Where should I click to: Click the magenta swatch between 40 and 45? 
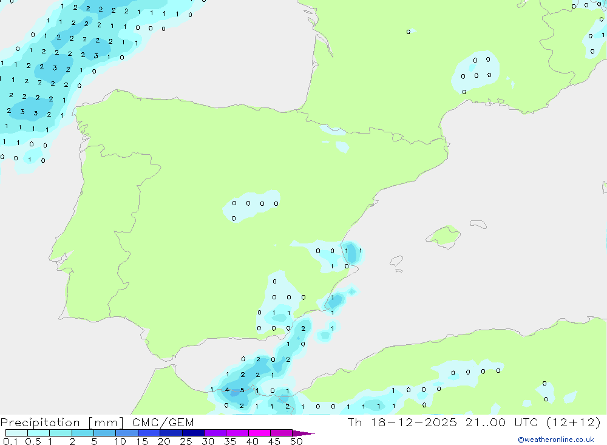click(259, 433)
